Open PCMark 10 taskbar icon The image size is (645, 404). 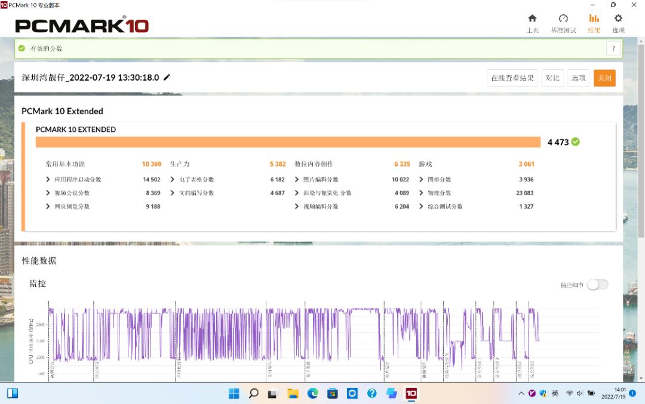click(411, 393)
